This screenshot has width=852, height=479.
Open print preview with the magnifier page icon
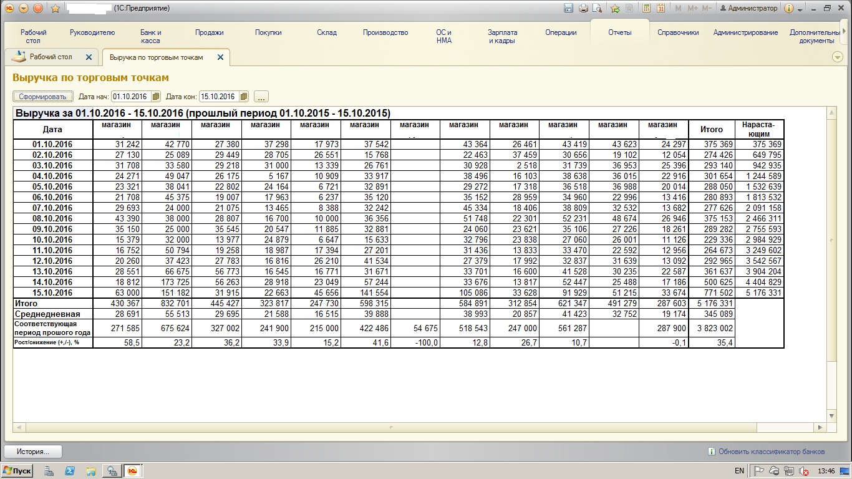598,8
